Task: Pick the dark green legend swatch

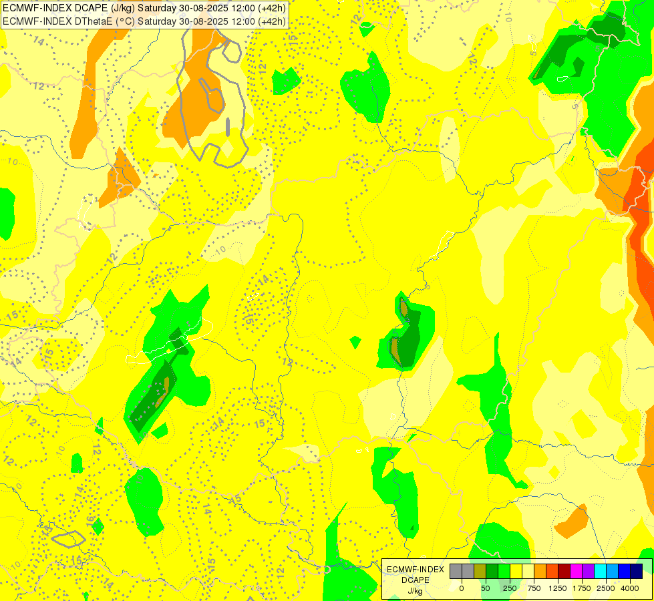Action: 492,572
